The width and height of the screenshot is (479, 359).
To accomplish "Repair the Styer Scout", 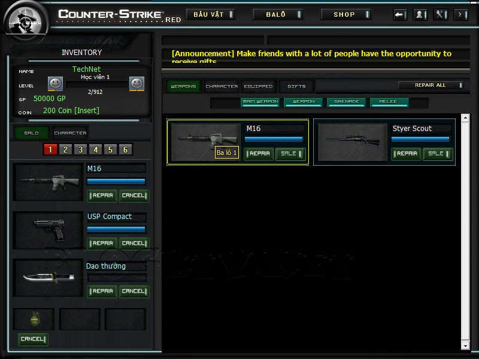I will 406,154.
